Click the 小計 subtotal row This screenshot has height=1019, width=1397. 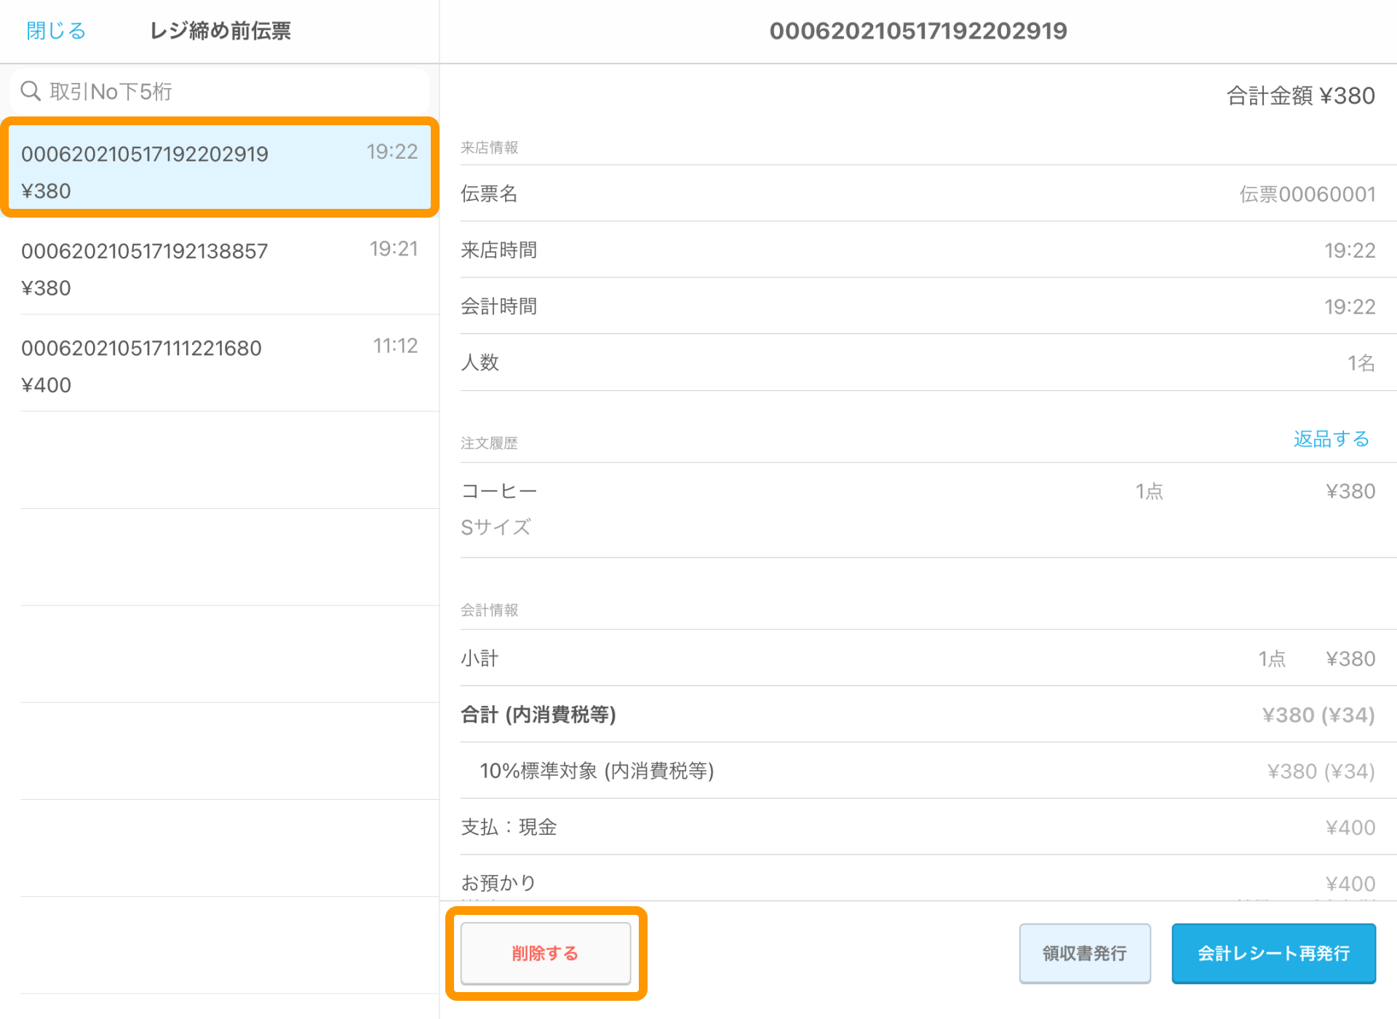[917, 659]
